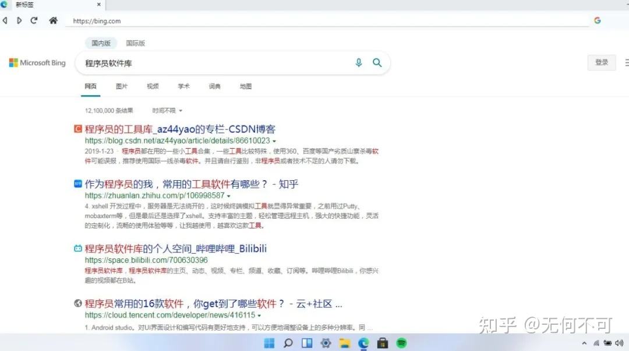Open Settings gear in taskbar
The image size is (629, 351).
pyautogui.click(x=326, y=343)
